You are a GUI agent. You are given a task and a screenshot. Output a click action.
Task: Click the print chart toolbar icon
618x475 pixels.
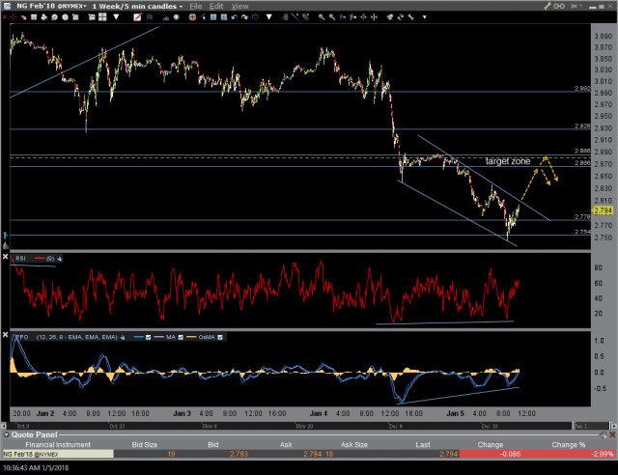pyautogui.click(x=43, y=17)
